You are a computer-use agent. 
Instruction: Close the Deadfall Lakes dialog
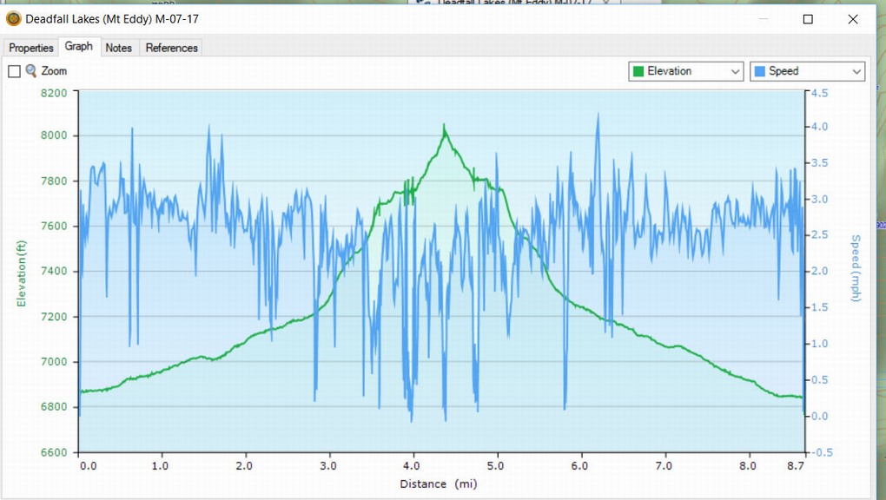[x=853, y=19]
